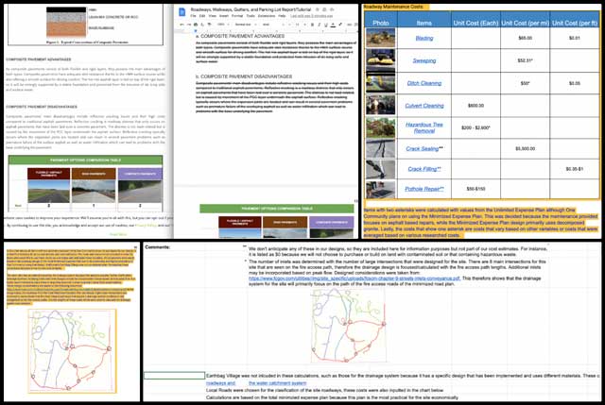The width and height of the screenshot is (605, 405).
Task: Click the Undo toolbar icon
Action: [x=180, y=25]
